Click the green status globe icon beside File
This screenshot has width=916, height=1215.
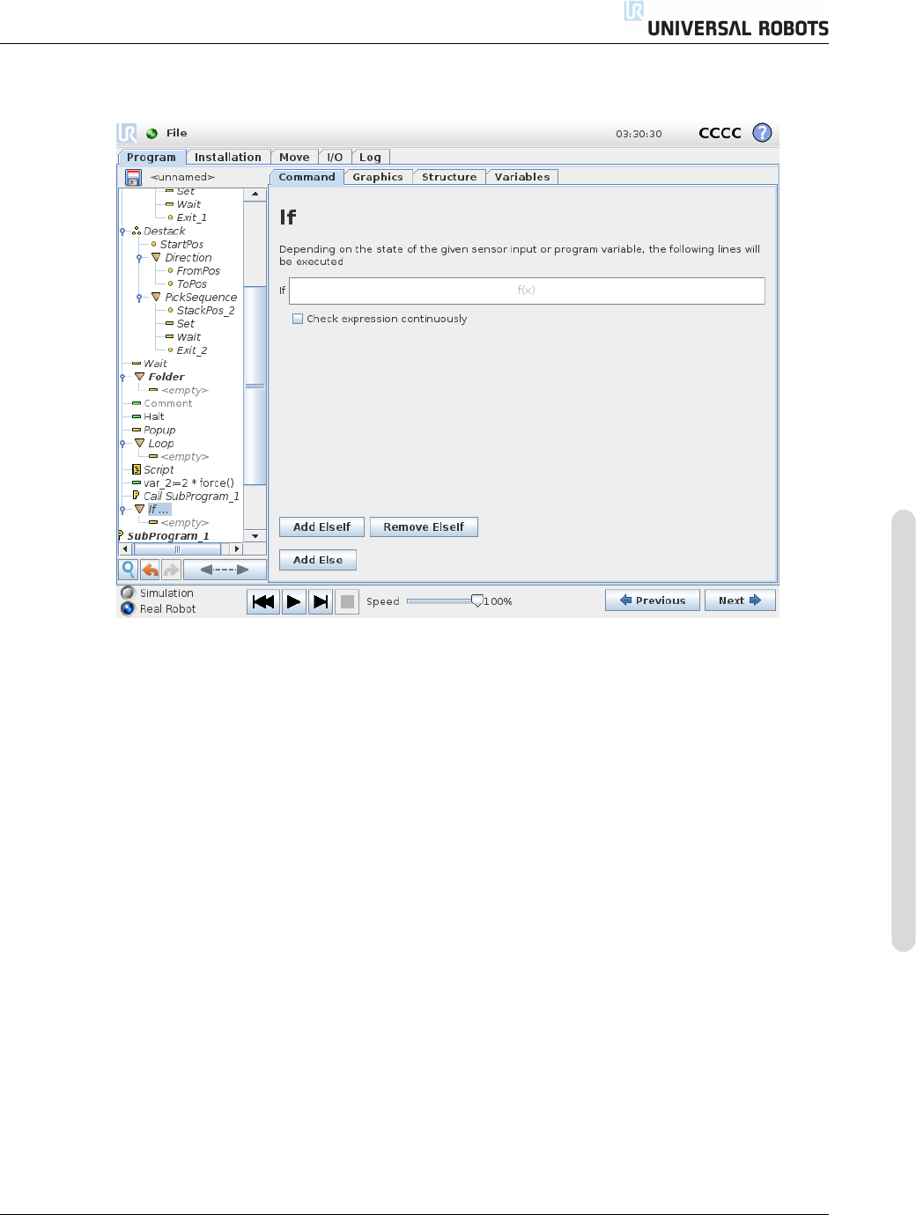[151, 134]
